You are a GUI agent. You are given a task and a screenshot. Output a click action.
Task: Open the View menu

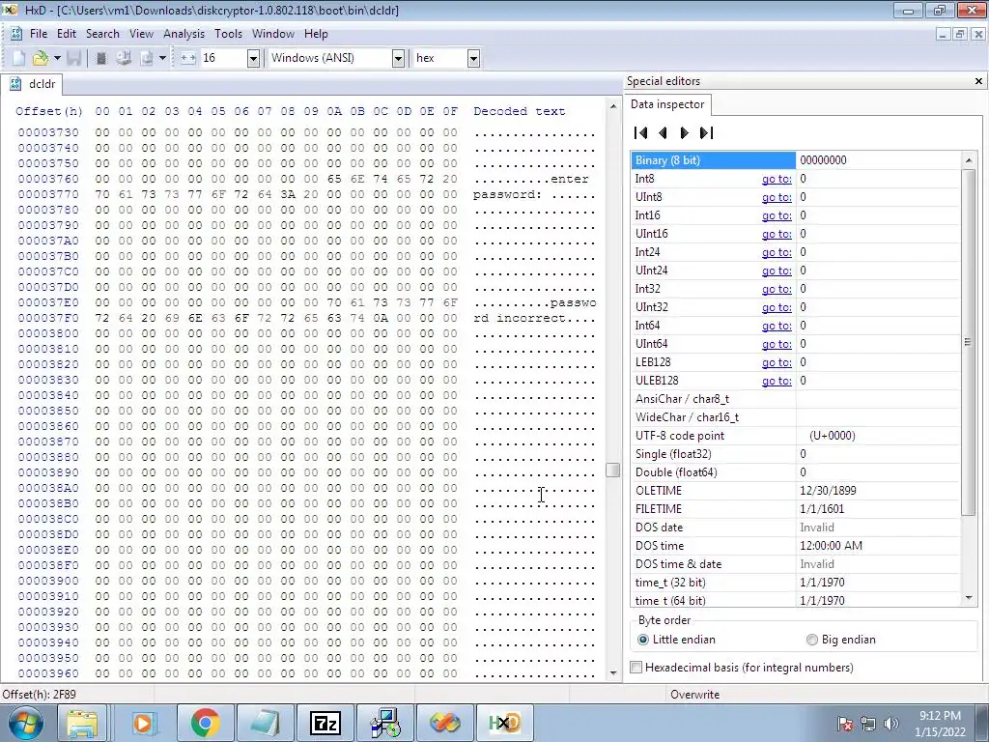coord(141,34)
